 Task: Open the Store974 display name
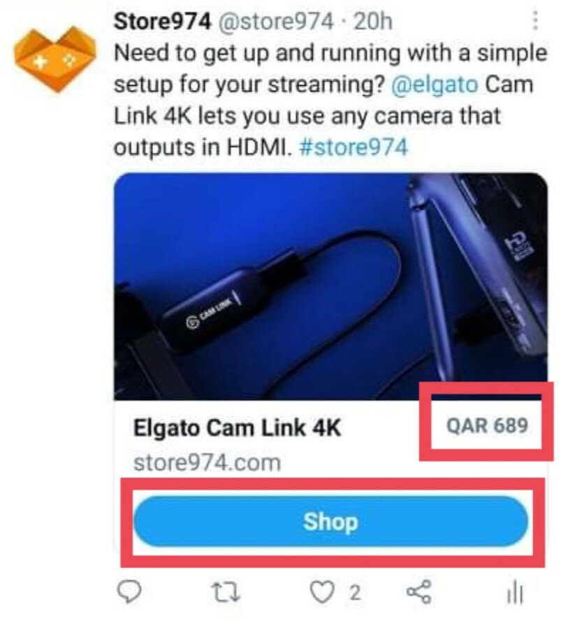click(x=163, y=21)
